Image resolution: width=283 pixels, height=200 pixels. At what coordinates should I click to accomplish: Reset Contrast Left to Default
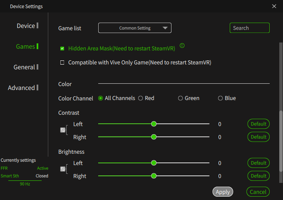coord(258,124)
